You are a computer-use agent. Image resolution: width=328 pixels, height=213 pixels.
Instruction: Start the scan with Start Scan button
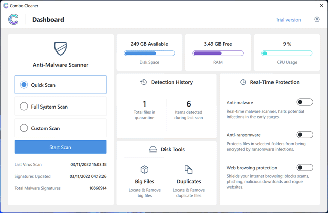tap(61, 147)
